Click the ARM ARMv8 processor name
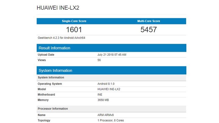The height and width of the screenshot is (123, 219). [106, 115]
